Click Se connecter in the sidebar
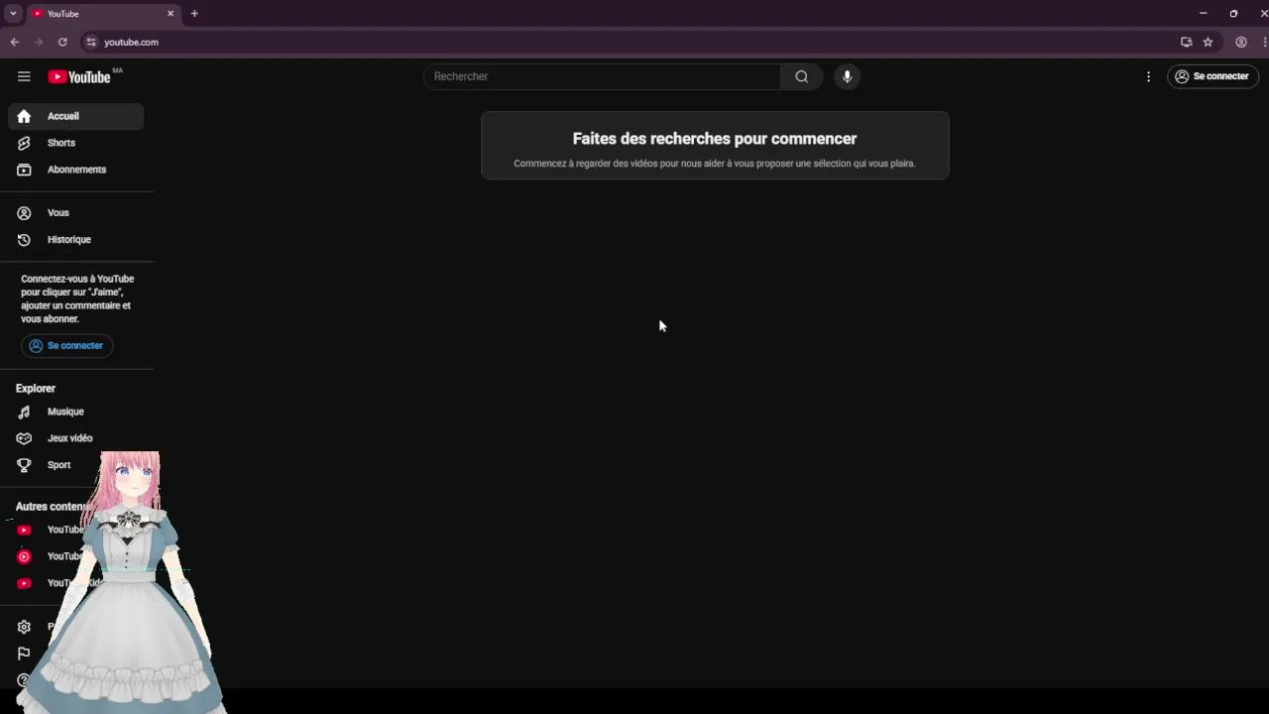Image resolution: width=1269 pixels, height=714 pixels. pyautogui.click(x=66, y=345)
